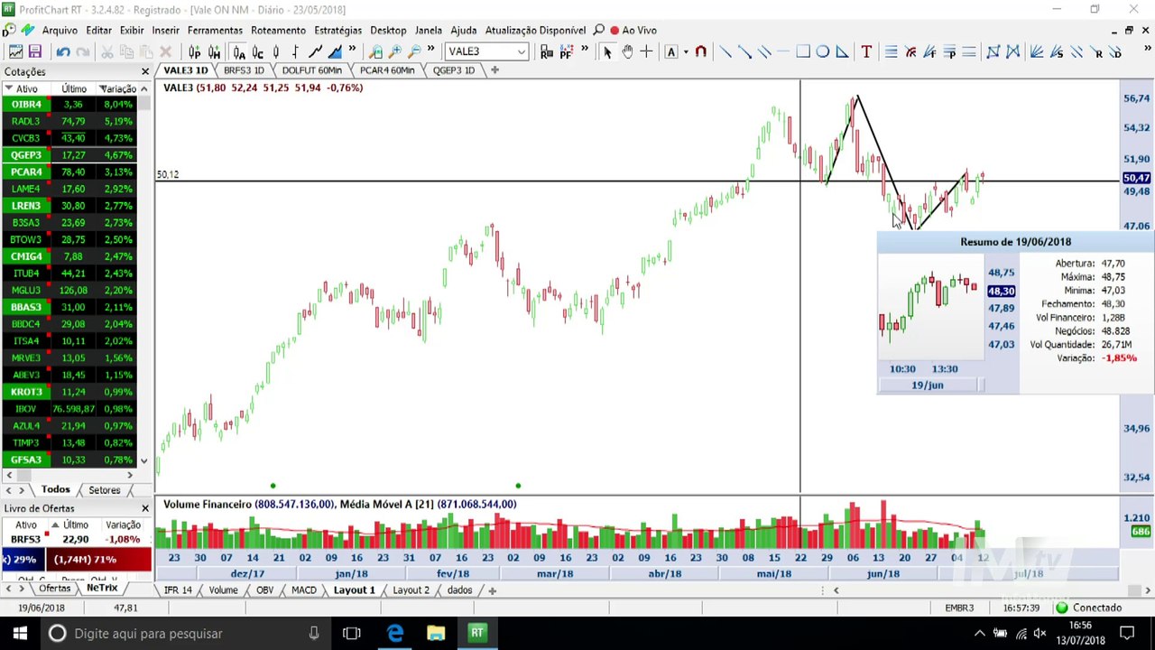Click the blue undo arrow icon
The height and width of the screenshot is (650, 1155).
point(63,51)
